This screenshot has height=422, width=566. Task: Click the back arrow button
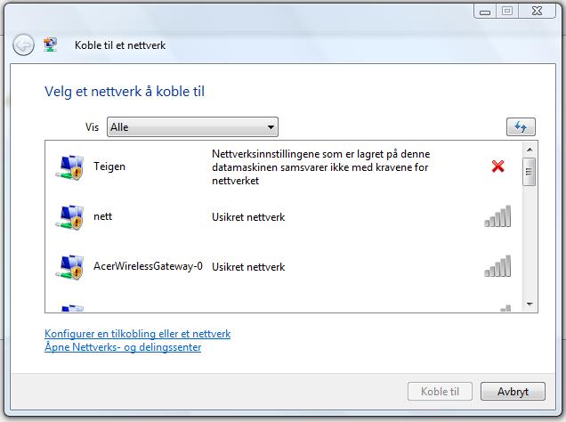click(23, 45)
